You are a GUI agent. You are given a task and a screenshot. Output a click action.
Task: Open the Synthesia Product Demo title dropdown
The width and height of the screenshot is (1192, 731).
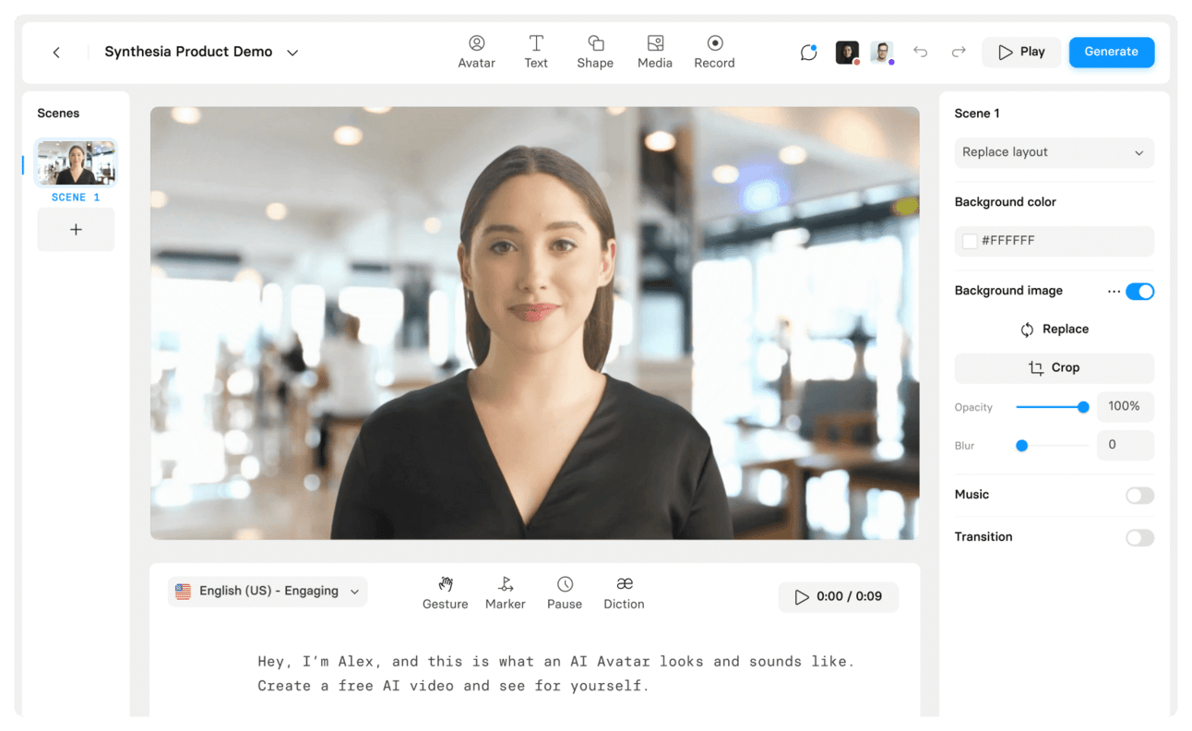click(292, 53)
